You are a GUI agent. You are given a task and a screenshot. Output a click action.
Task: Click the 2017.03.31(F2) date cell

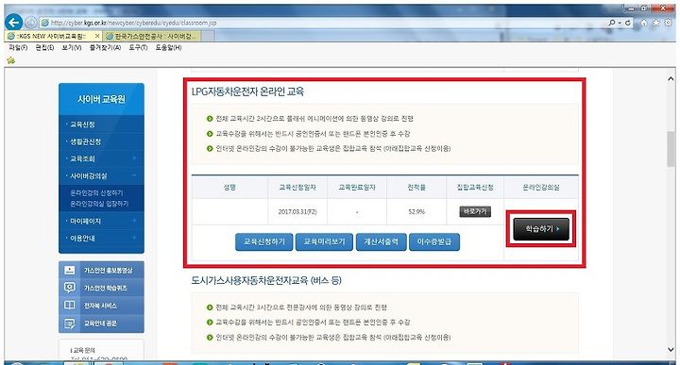tap(297, 212)
